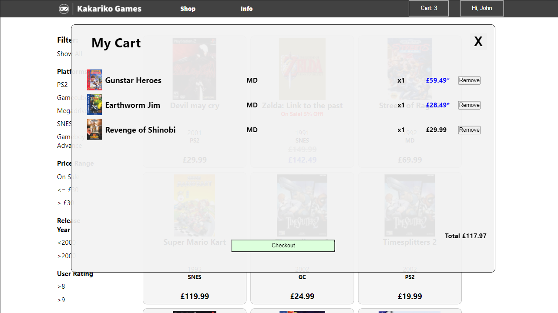Screen dimensions: 558x313
Task: Click the £29.99 price in the Revenge of Shinobi row
Action: [x=436, y=130]
